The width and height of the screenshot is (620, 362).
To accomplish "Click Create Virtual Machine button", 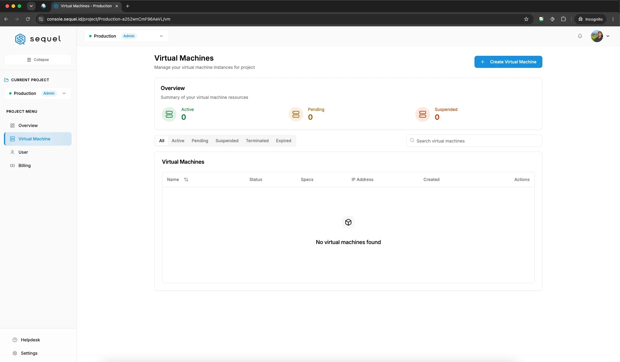I will point(508,62).
